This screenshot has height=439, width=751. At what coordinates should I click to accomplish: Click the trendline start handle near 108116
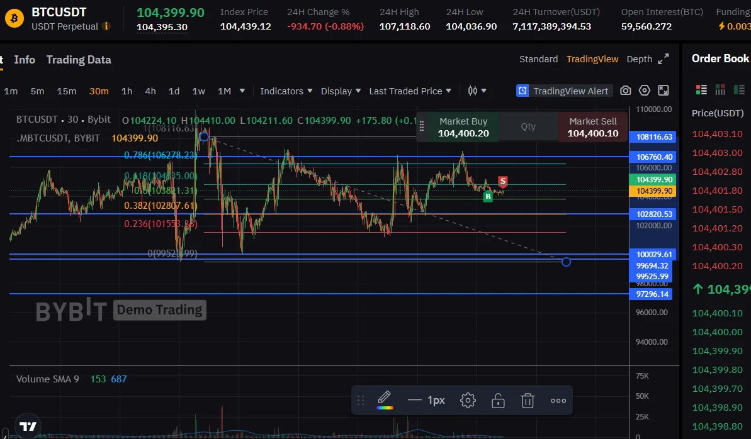(x=204, y=137)
